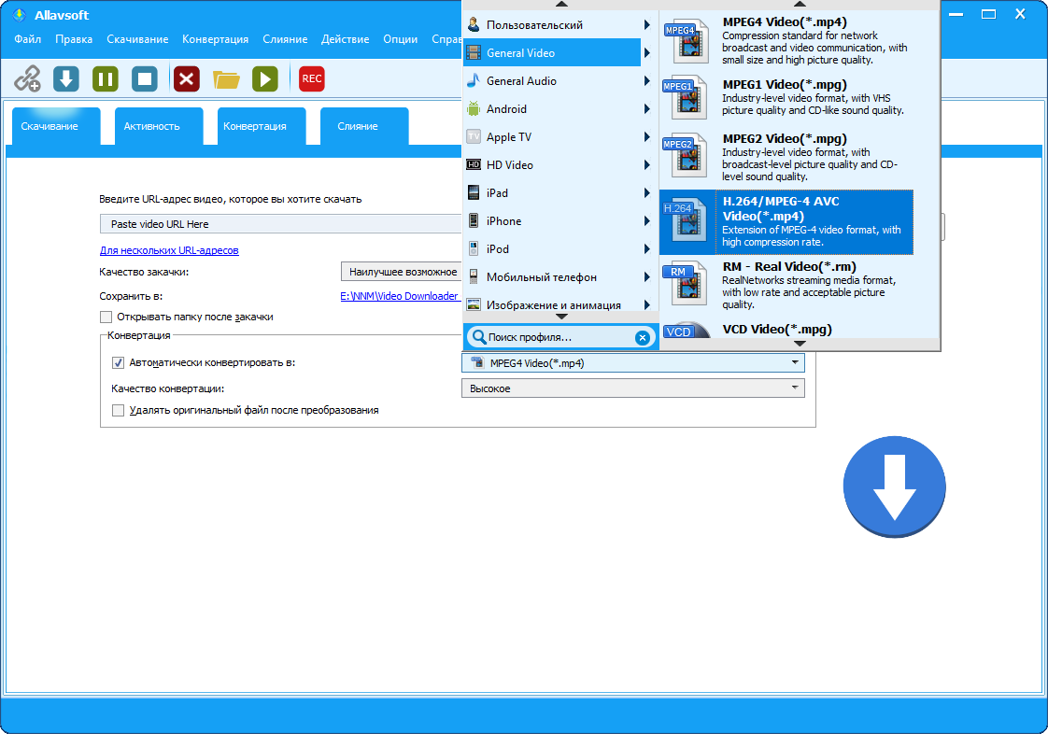Tick 'Удалять оригинальный файл после преобразования' checkbox
Screen dimensions: 1048x734
coord(118,411)
